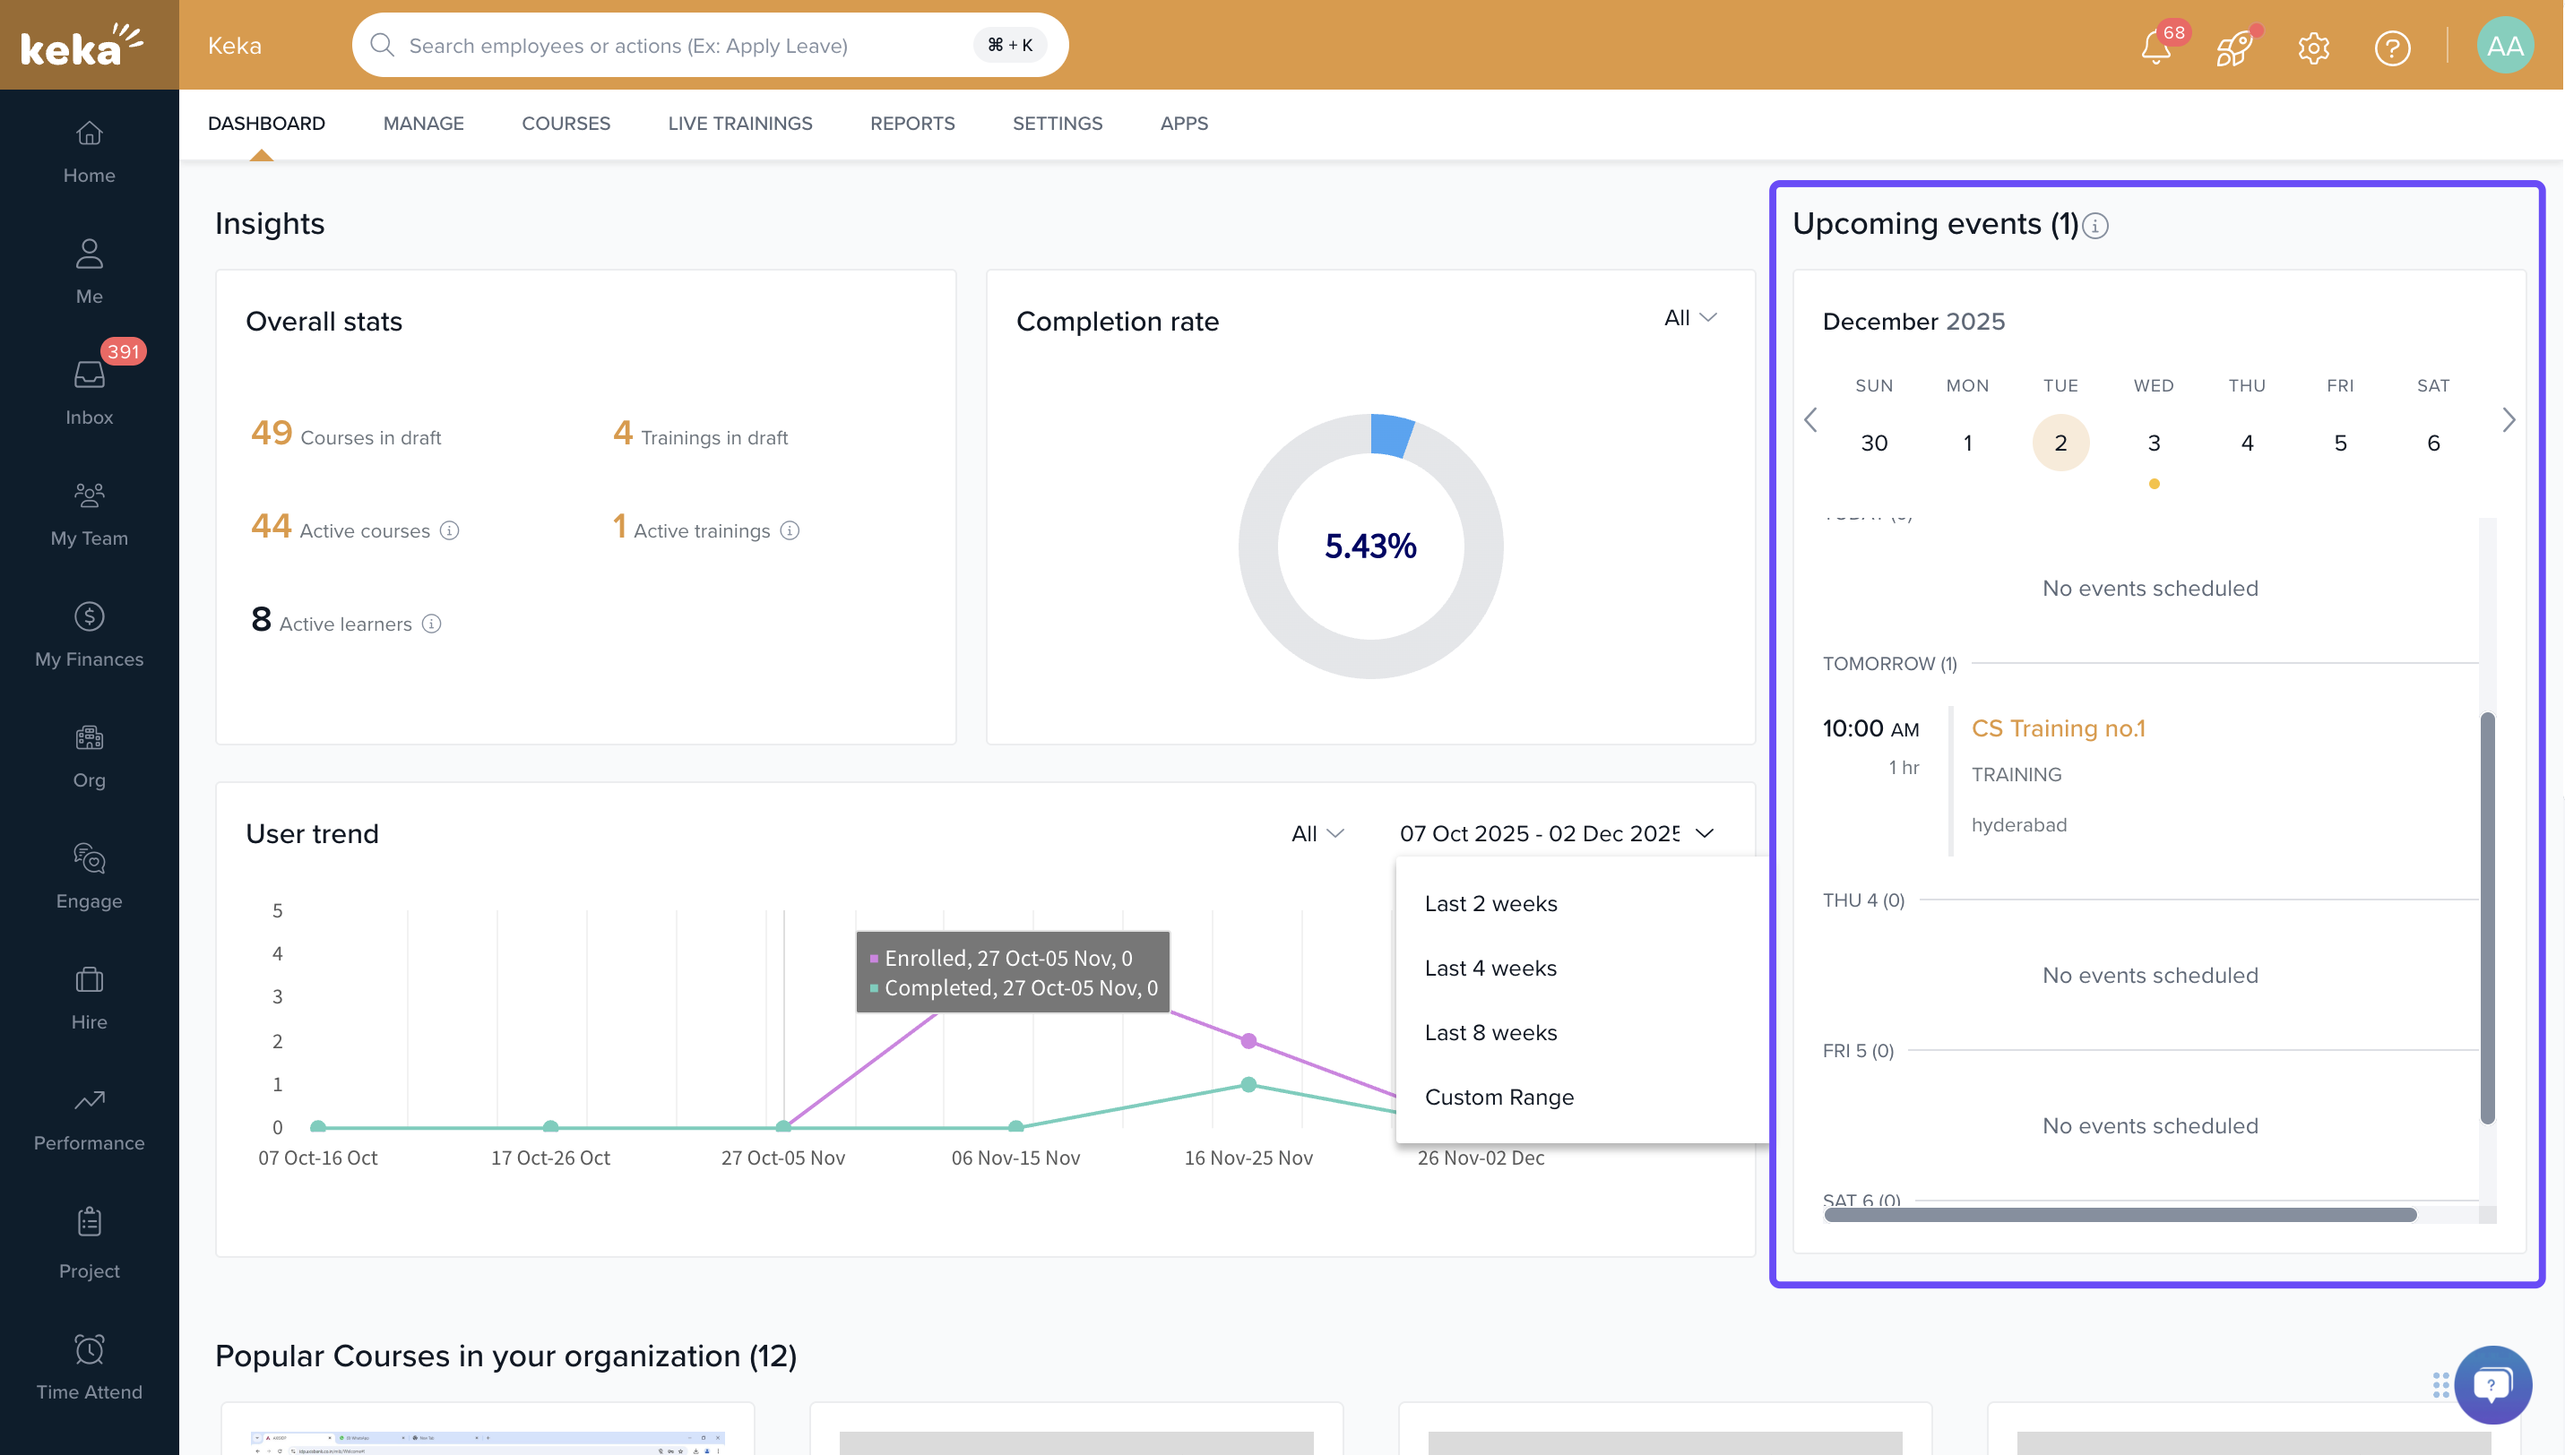
Task: Expand User trend All filter dropdown
Action: point(1317,833)
